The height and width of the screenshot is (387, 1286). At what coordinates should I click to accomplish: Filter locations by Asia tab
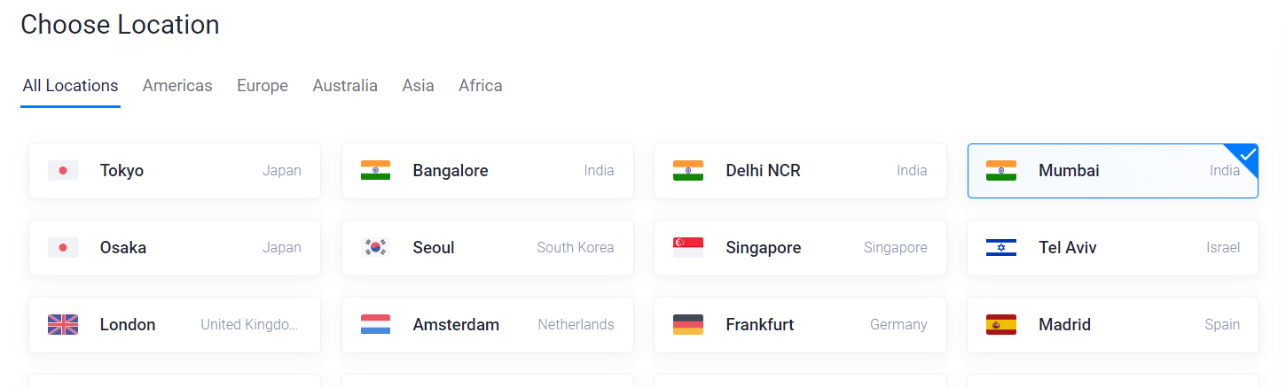[x=418, y=86]
